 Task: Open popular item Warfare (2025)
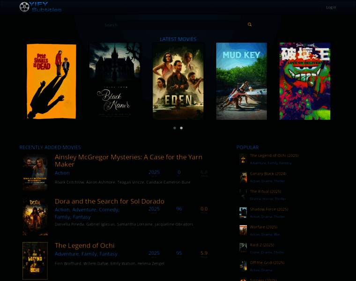(263, 227)
